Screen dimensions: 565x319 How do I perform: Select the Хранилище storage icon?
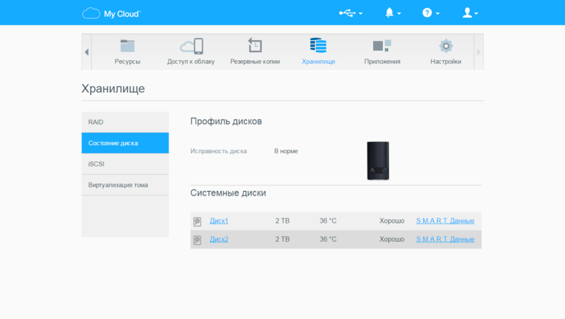pyautogui.click(x=318, y=45)
